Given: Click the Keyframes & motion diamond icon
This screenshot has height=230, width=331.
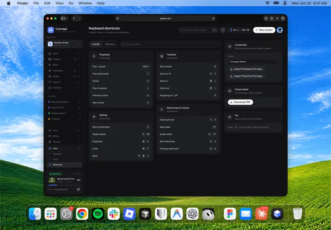Looking at the screenshot, I should tap(162, 109).
